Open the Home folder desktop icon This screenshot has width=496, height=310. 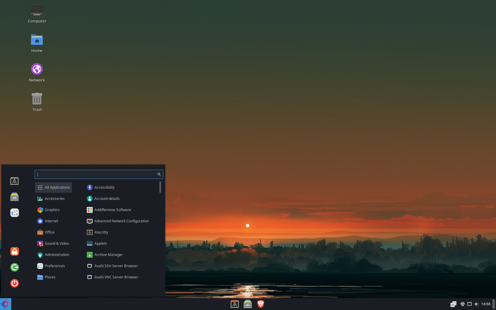[37, 43]
